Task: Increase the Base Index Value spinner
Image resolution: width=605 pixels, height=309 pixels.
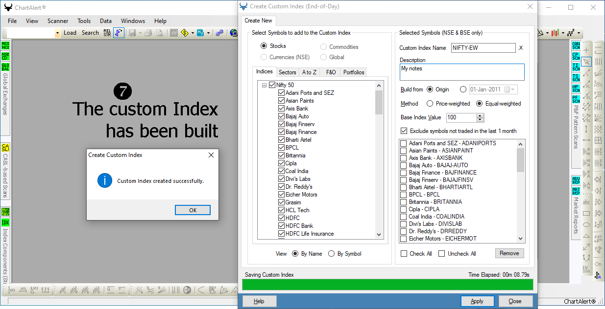Action: click(x=480, y=115)
